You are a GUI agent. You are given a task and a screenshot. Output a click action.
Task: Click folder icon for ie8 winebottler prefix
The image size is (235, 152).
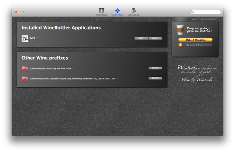coord(25,79)
